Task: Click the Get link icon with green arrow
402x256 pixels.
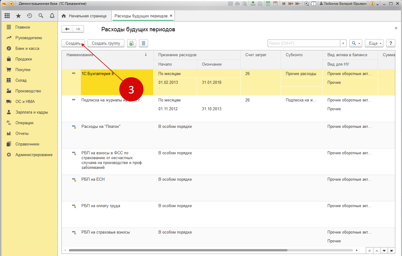Action: coord(253,4)
